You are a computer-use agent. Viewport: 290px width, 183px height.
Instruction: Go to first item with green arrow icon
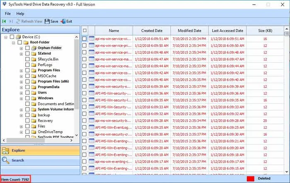(x=4, y=22)
